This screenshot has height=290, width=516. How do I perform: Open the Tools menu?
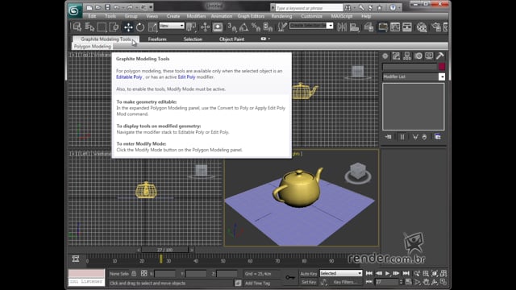tap(110, 16)
